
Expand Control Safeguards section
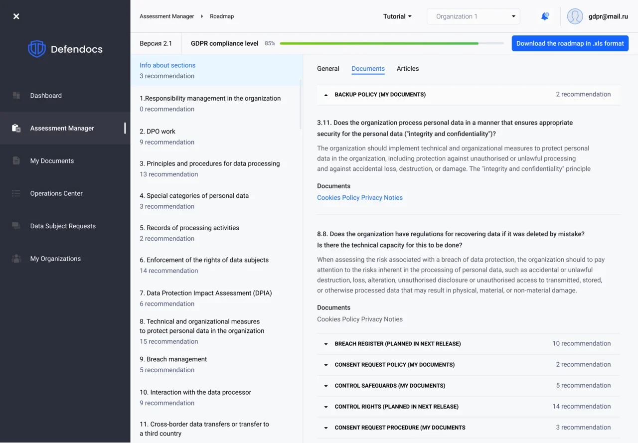(326, 386)
